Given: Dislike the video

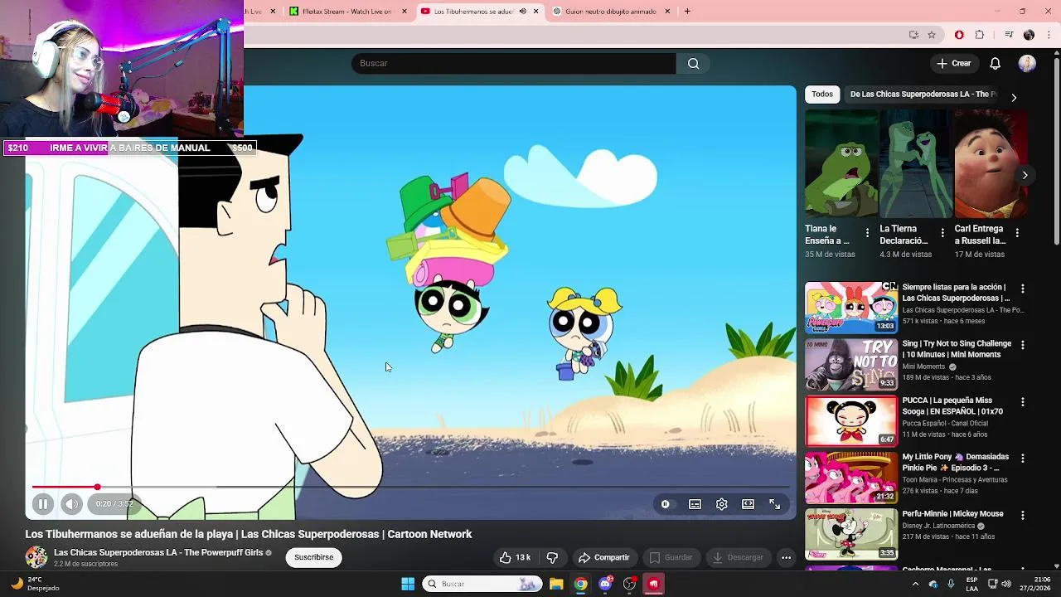Looking at the screenshot, I should [x=552, y=557].
